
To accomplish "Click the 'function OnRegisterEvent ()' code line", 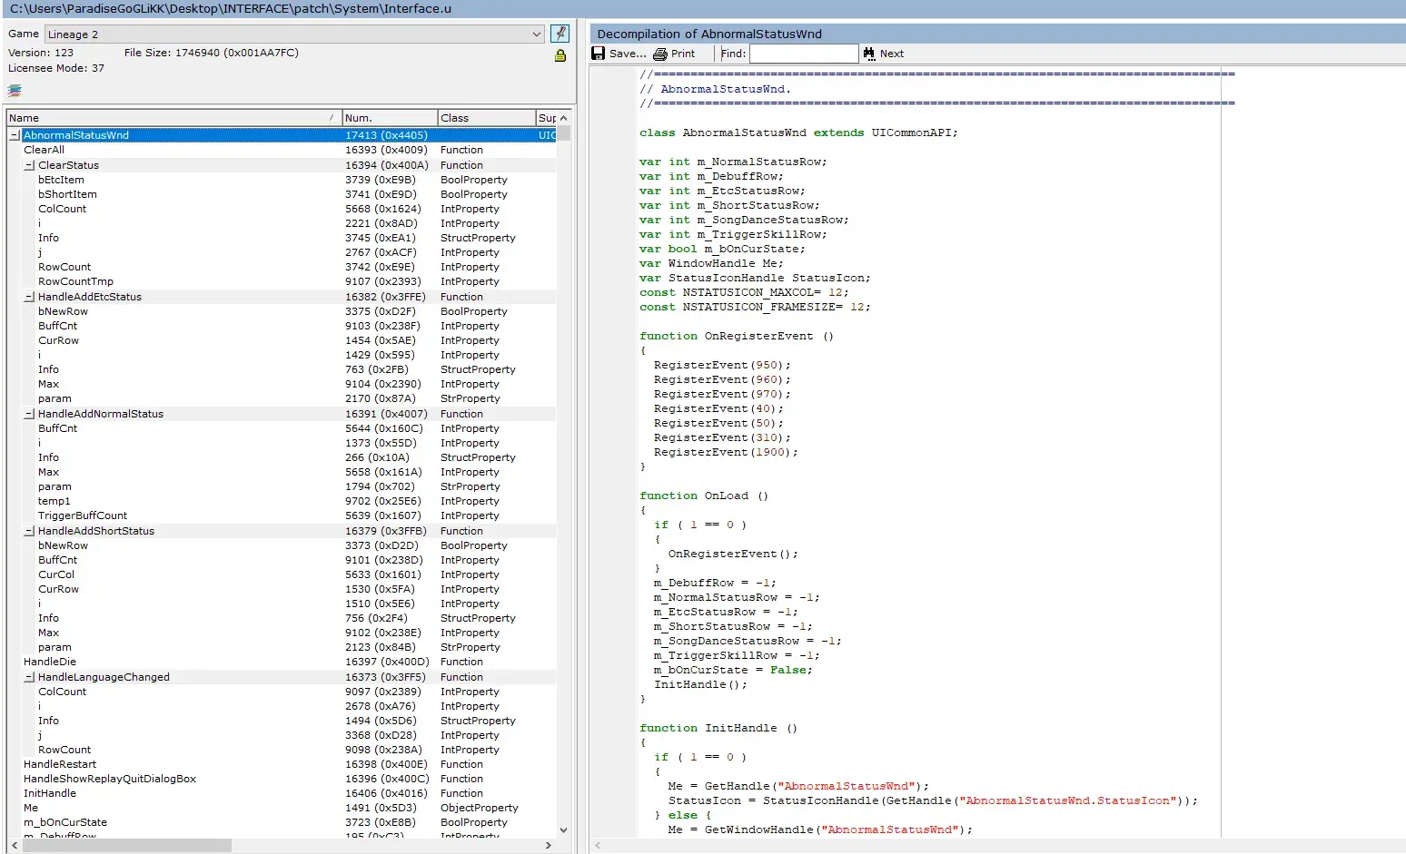I will coord(737,336).
